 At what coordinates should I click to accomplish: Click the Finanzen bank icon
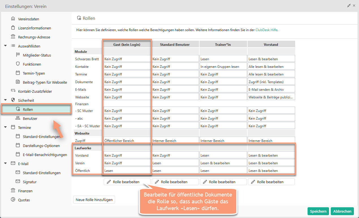click(x=13, y=191)
